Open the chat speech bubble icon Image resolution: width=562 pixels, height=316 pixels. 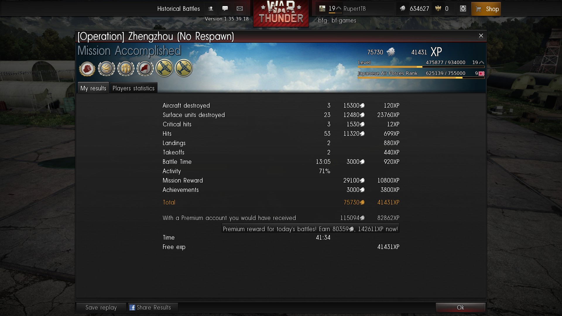click(x=225, y=9)
